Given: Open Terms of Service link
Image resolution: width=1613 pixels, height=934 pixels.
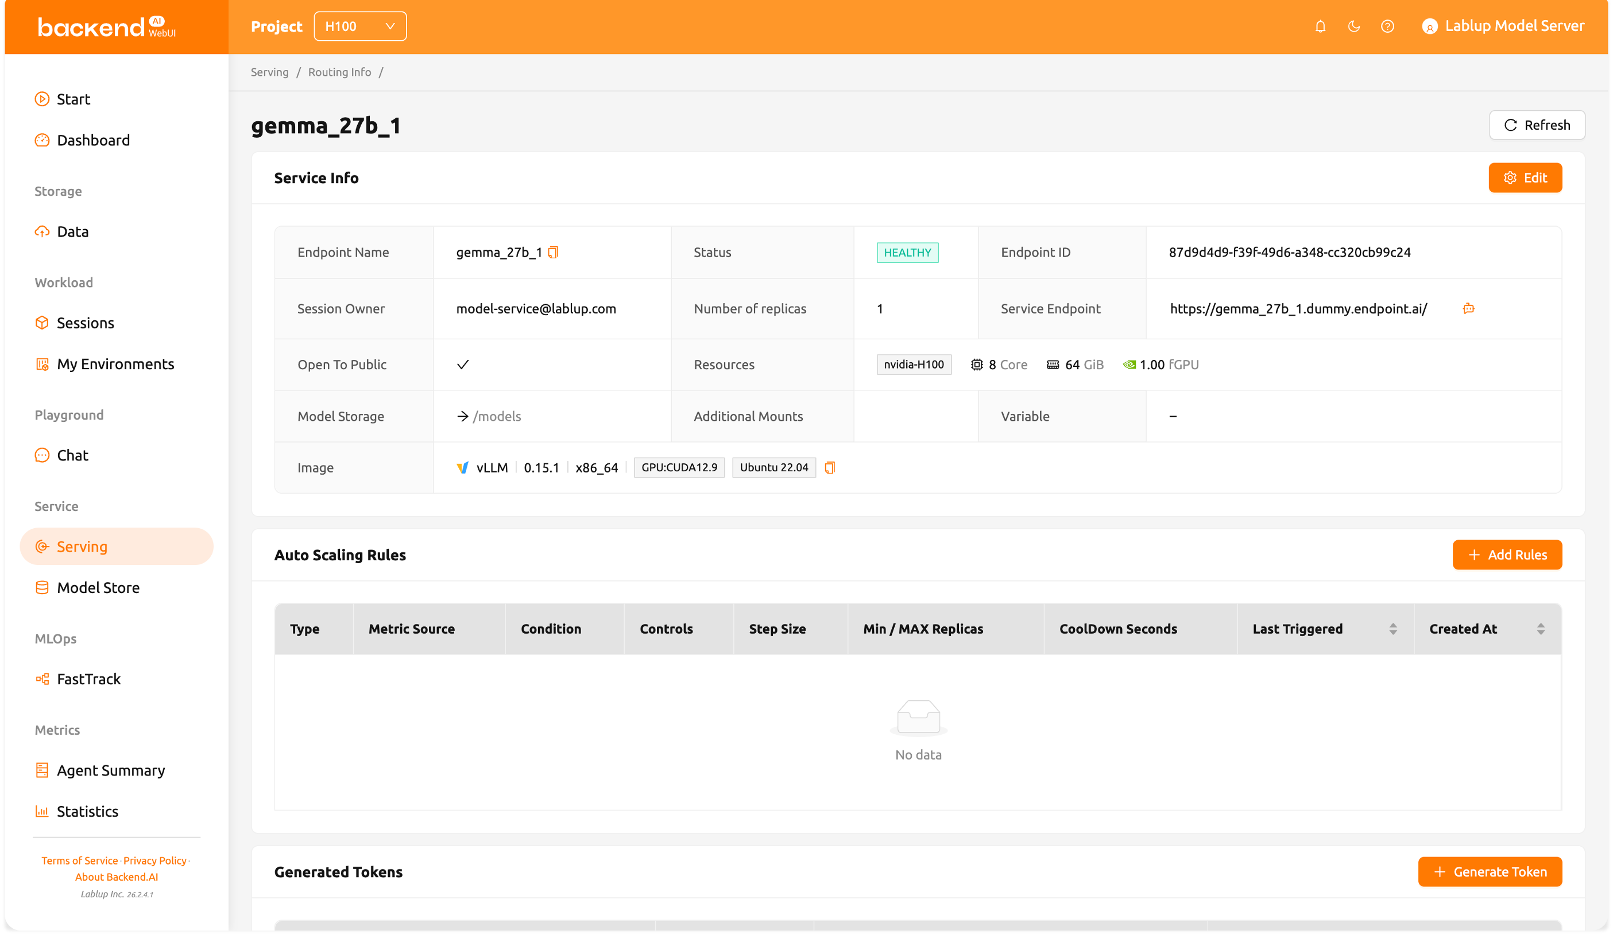Looking at the screenshot, I should click(79, 861).
